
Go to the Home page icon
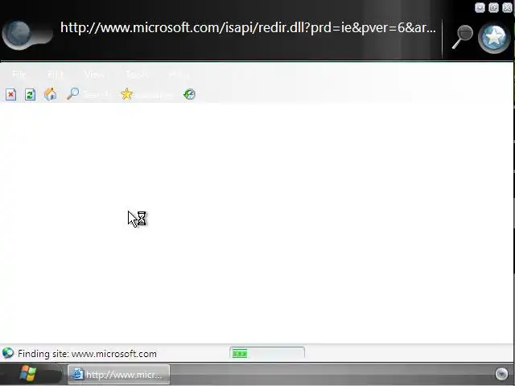(x=50, y=95)
